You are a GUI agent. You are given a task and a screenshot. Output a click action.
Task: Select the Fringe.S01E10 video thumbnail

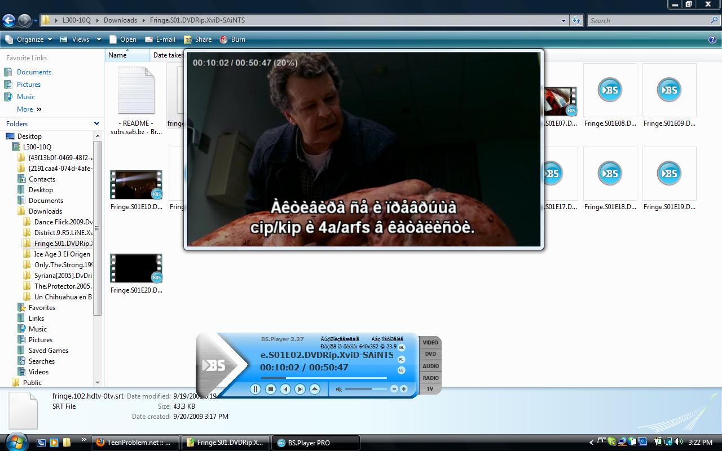(x=136, y=185)
